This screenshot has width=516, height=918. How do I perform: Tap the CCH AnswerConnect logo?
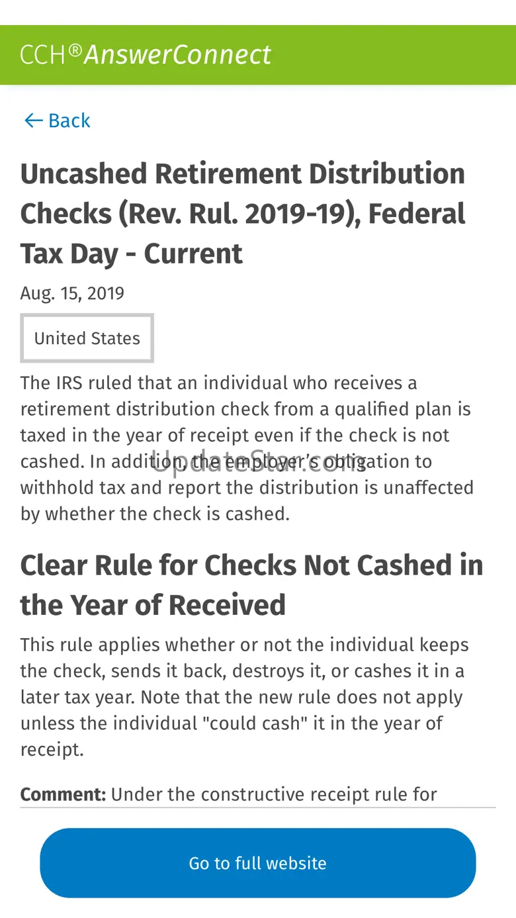pos(146,55)
